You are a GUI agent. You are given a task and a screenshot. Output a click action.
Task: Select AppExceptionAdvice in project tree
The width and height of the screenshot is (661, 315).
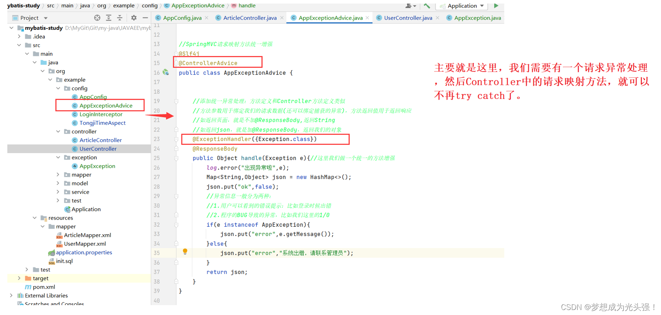[106, 105]
